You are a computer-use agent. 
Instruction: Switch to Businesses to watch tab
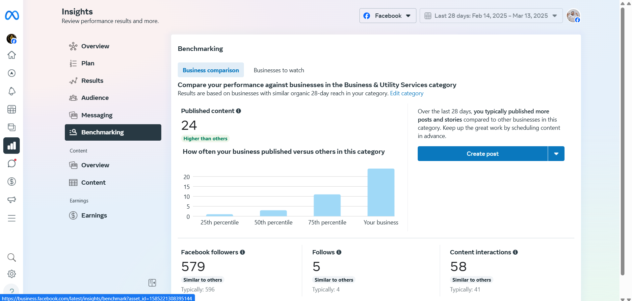279,70
